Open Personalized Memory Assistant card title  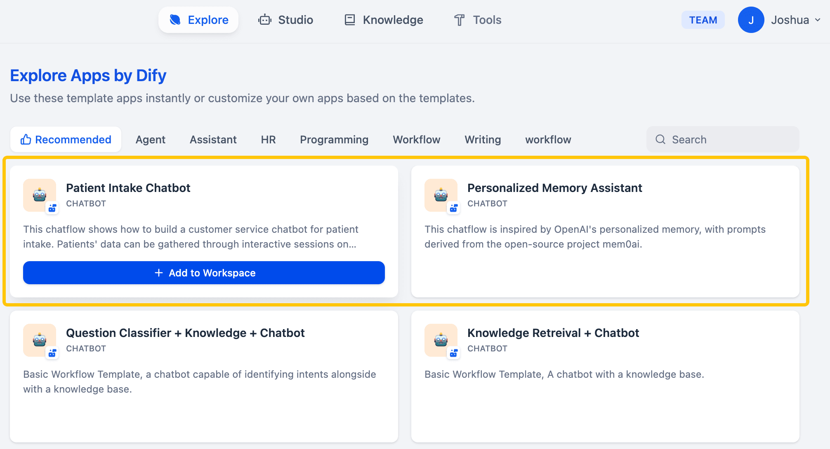[x=554, y=188]
